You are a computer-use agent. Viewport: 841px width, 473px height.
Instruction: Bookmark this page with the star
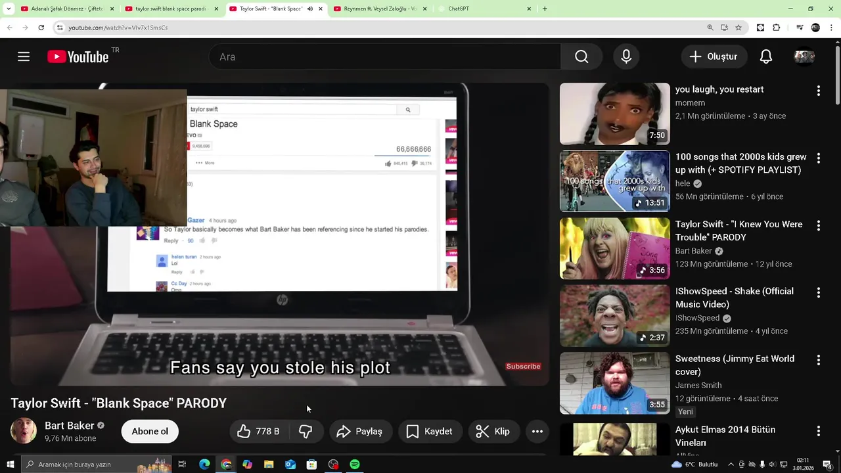click(x=739, y=28)
